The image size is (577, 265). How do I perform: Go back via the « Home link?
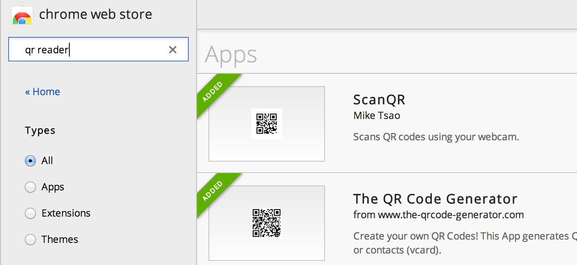pyautogui.click(x=43, y=91)
